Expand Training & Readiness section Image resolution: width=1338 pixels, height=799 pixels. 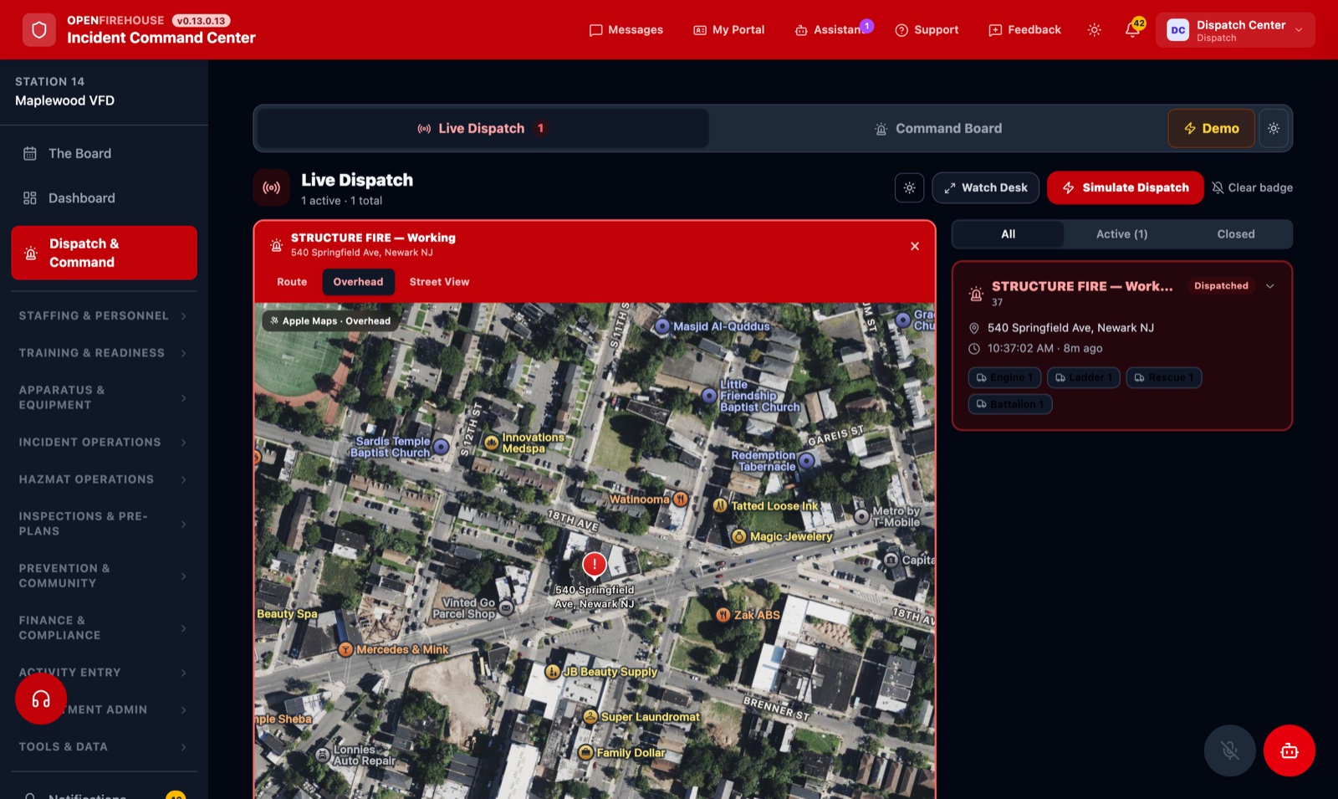tap(104, 353)
